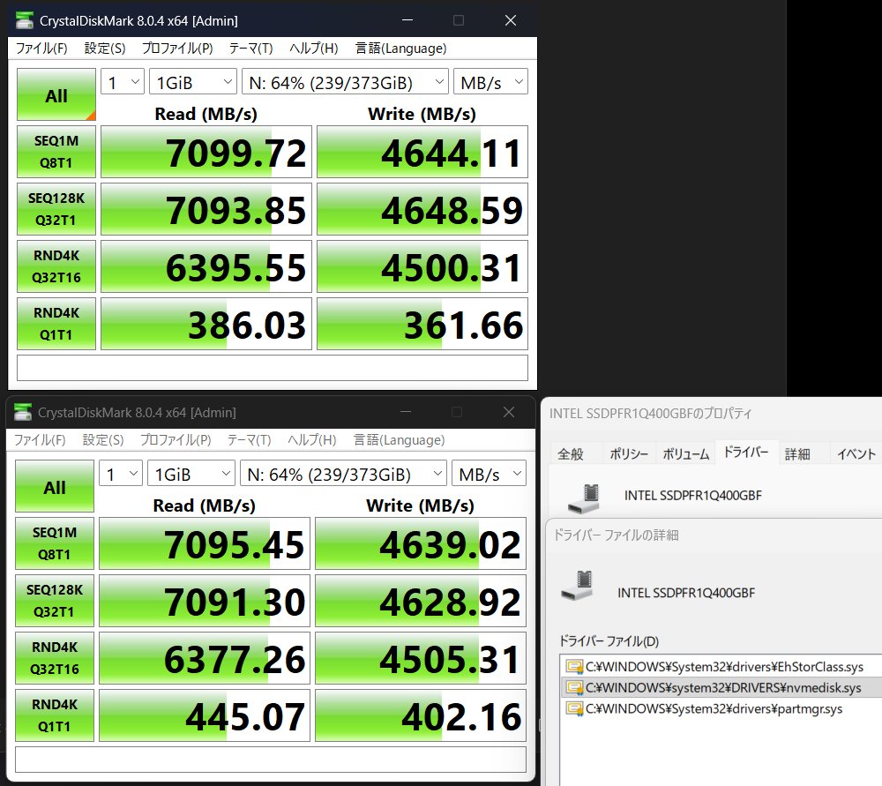The width and height of the screenshot is (882, 786).
Task: Open 1GiB test size dropdown in top window
Action: click(193, 82)
